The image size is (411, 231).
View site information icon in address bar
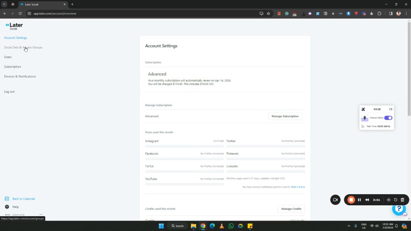point(29,13)
